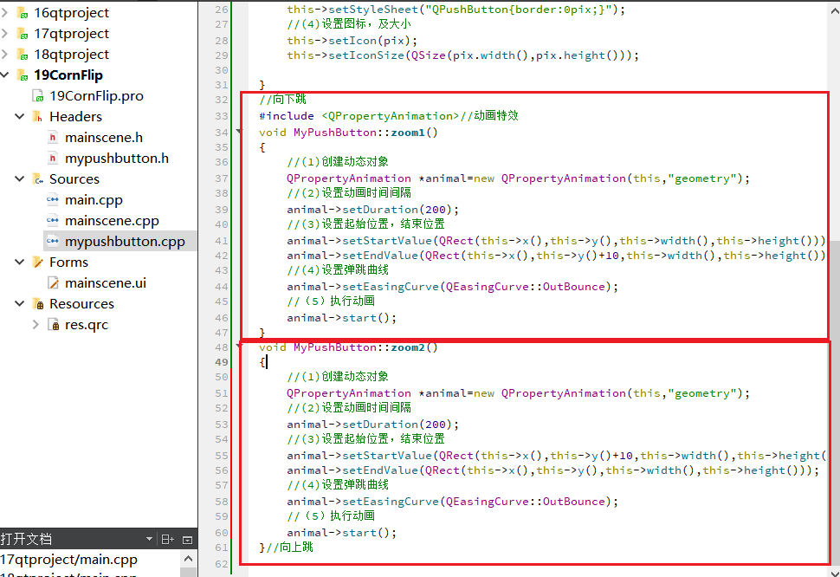Click the mypushbutton.cpp file icon
Image resolution: width=840 pixels, height=577 pixels.
click(53, 242)
